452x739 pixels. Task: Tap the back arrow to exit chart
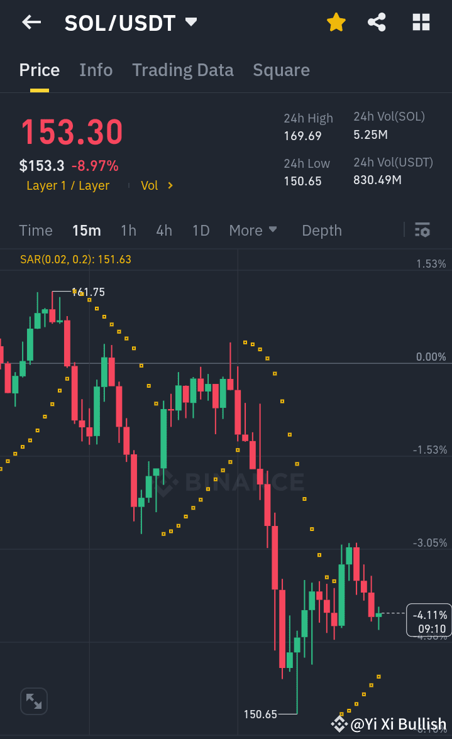[x=31, y=22]
